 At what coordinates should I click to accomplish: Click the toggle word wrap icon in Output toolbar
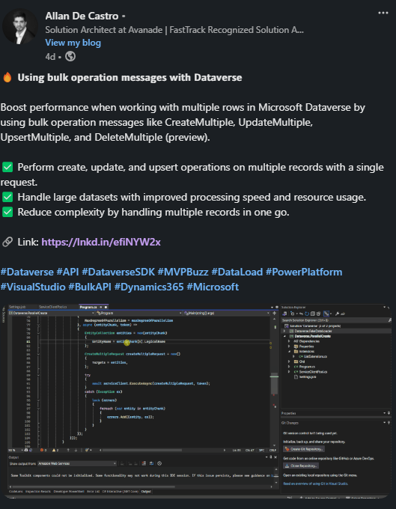[x=151, y=463]
